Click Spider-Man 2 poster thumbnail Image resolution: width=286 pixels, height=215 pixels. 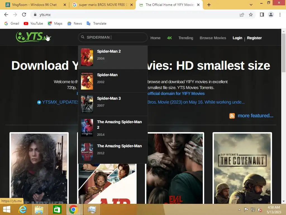pyautogui.click(x=87, y=57)
